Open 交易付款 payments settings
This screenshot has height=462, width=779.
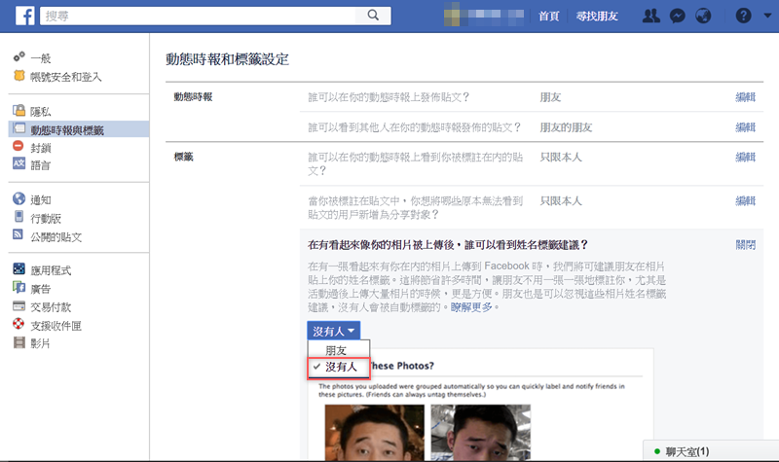click(51, 307)
